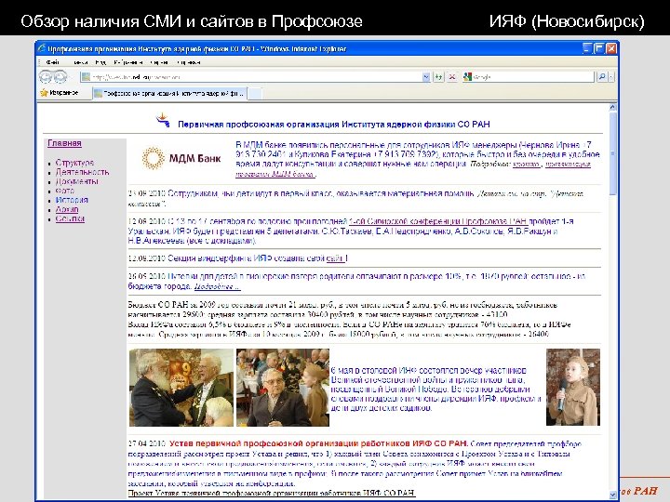
Task: Open the Архив sidebar link
Action: 67,209
